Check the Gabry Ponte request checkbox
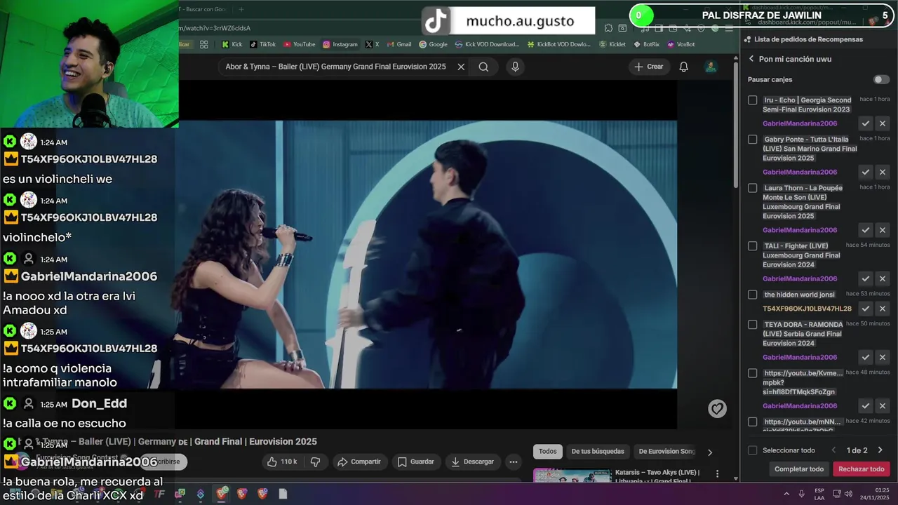 (752, 140)
